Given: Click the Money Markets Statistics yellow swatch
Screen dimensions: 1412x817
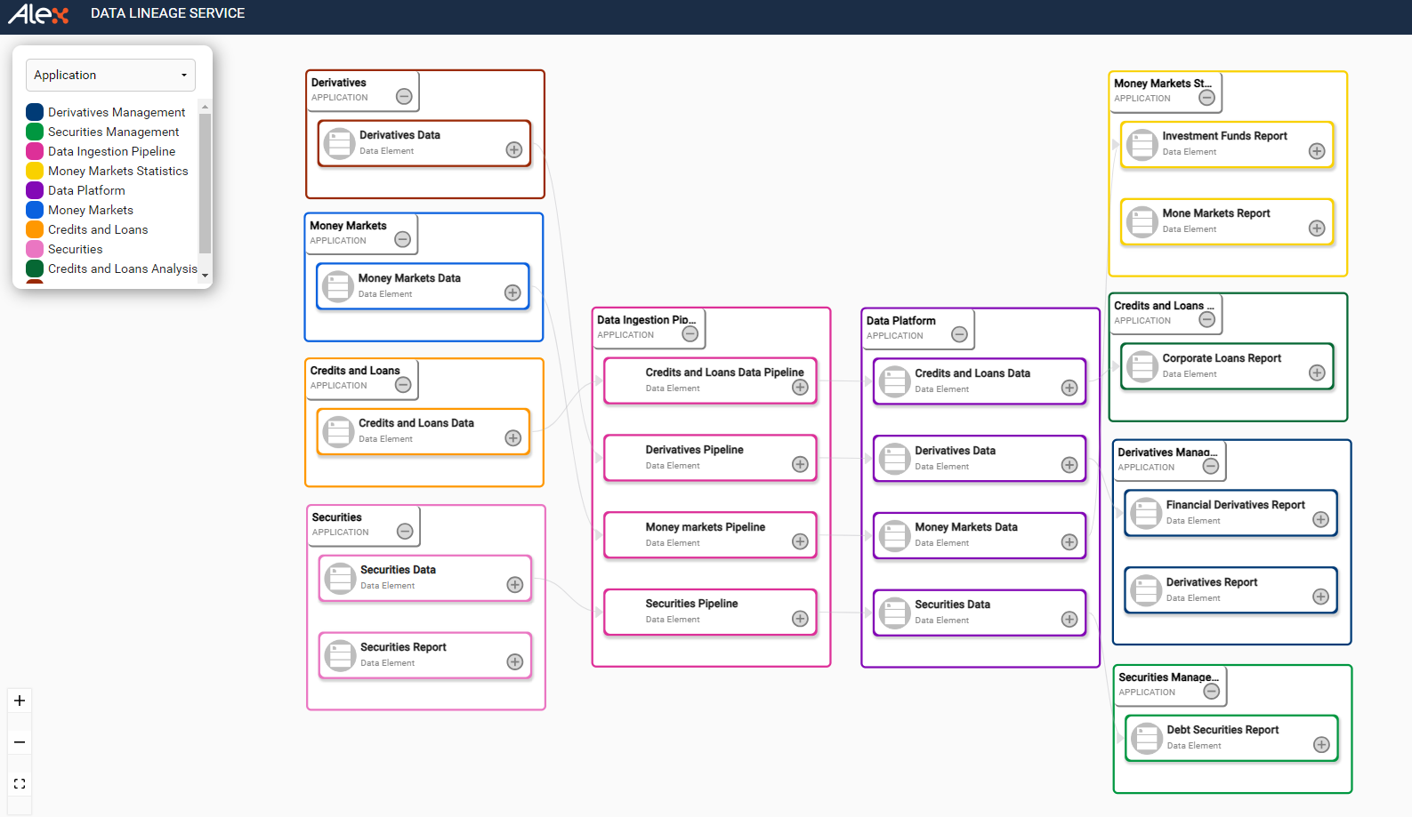Looking at the screenshot, I should (35, 171).
